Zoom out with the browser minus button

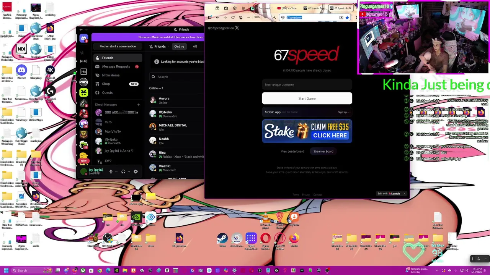[x=248, y=18]
